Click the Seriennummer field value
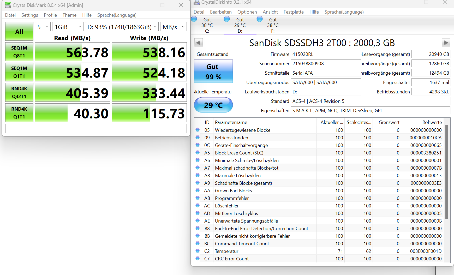The height and width of the screenshot is (275, 454). 326,64
